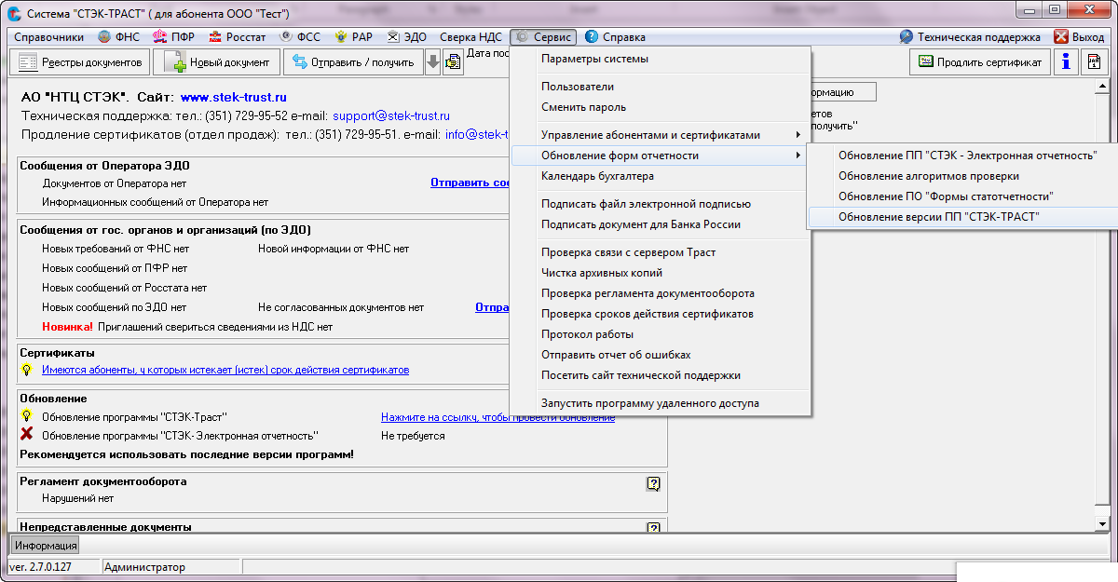The height and width of the screenshot is (582, 1118).
Task: Click the lightbulb icon beside Обновление программы "СТЭК-Траст"
Action: pos(27,416)
